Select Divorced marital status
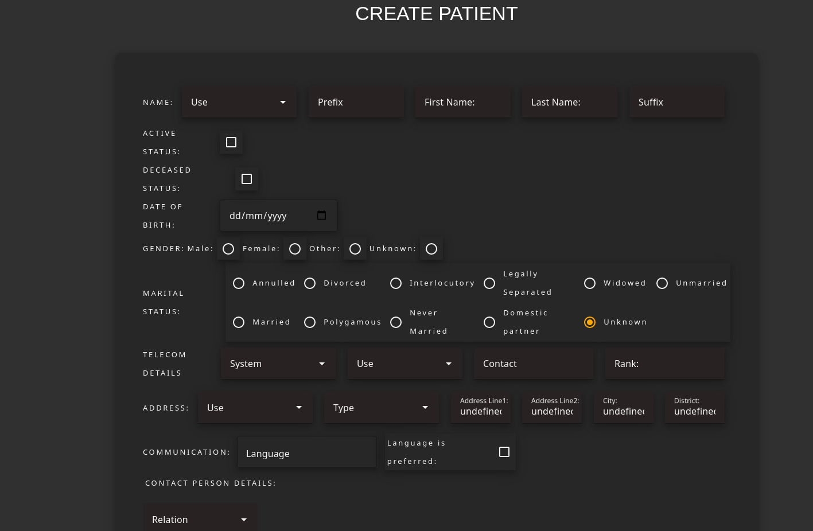This screenshot has width=813, height=531. point(310,283)
